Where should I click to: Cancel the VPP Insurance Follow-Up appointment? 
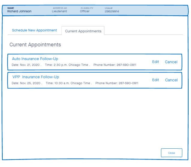coord(171,80)
